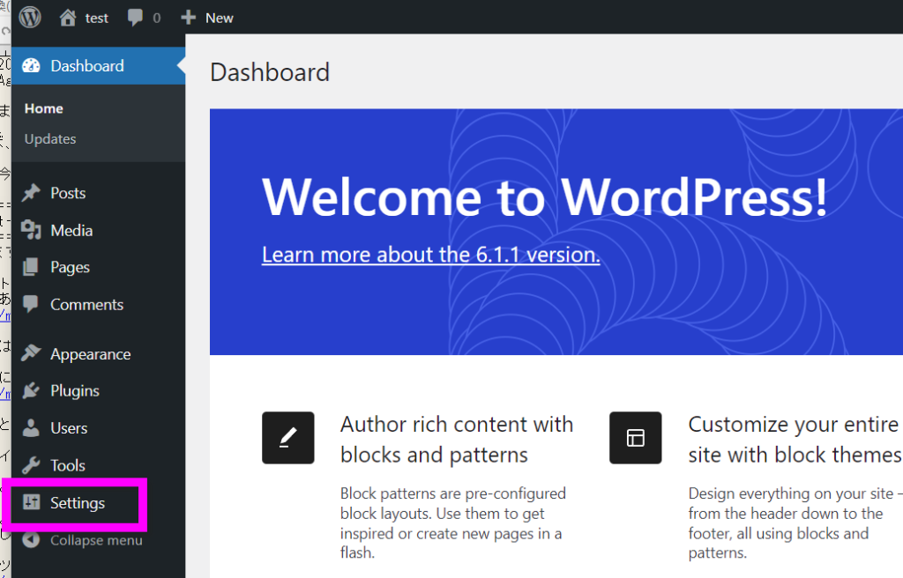Screen dimensions: 903x578
Task: Click the WordPress logo icon
Action: (30, 18)
